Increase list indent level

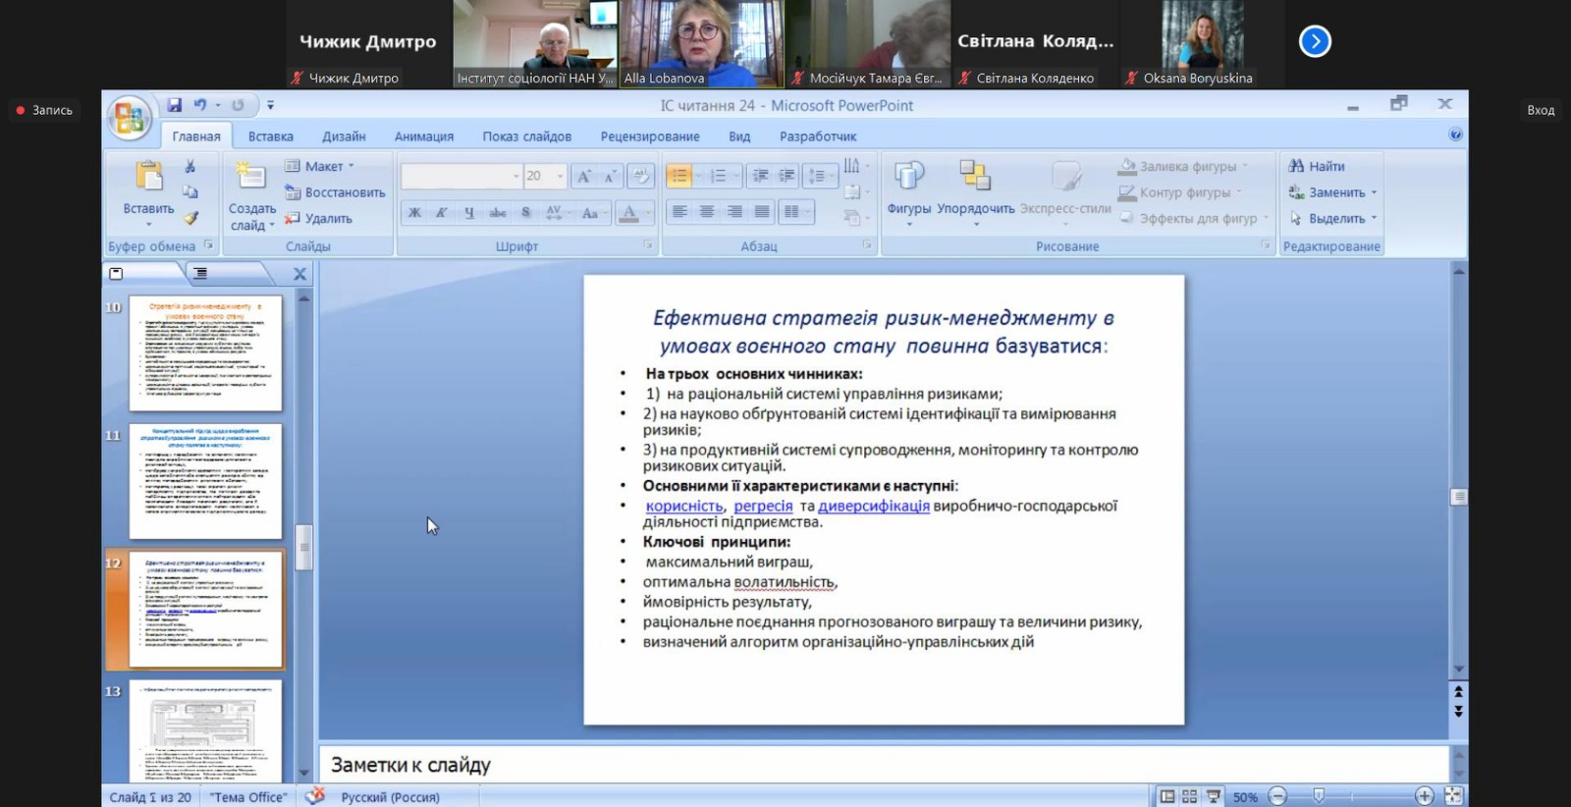point(786,176)
